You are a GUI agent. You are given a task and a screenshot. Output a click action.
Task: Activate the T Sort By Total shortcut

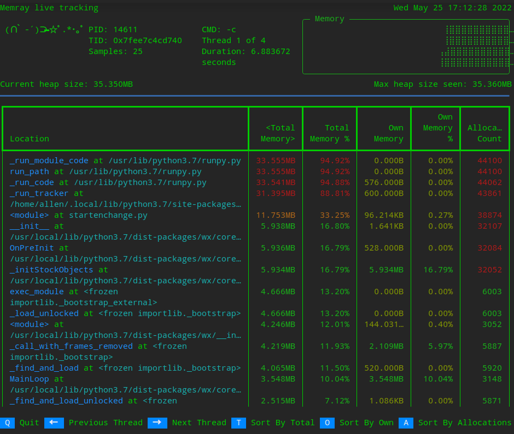pyautogui.click(x=273, y=423)
